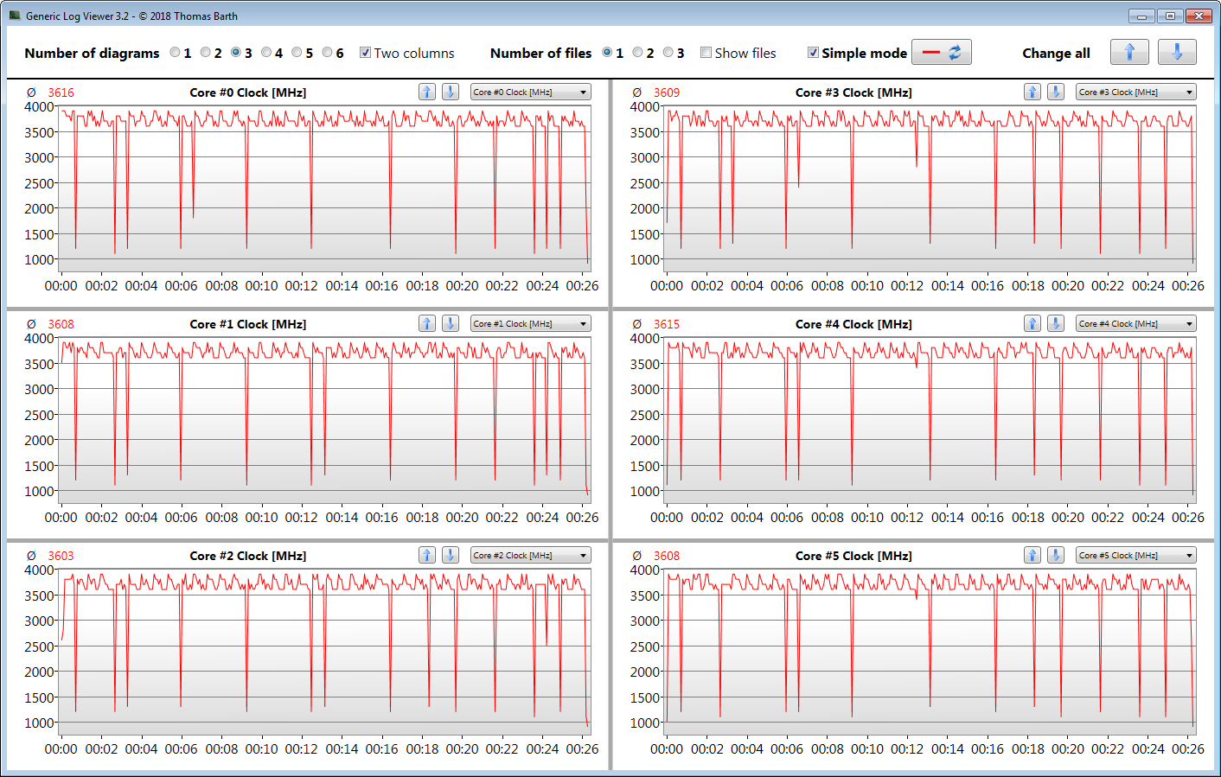Click the Core #5 Clock [MHz] chart title
Screen dimensions: 1221x777
click(x=853, y=556)
